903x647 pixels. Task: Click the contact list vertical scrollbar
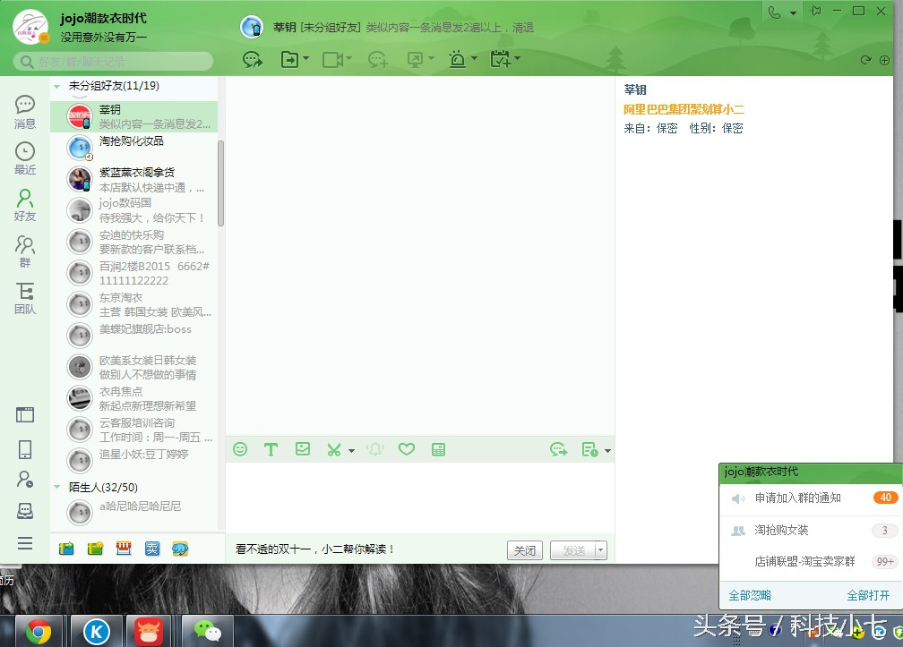220,183
